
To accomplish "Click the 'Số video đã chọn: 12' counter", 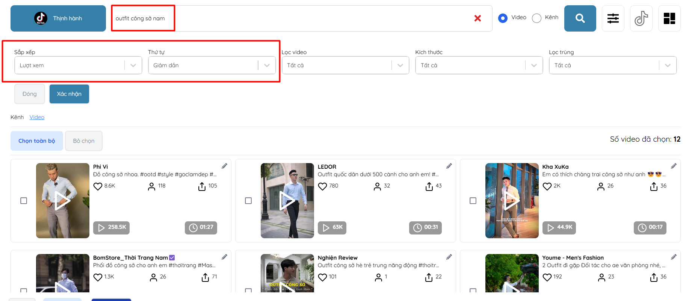I will [x=645, y=139].
